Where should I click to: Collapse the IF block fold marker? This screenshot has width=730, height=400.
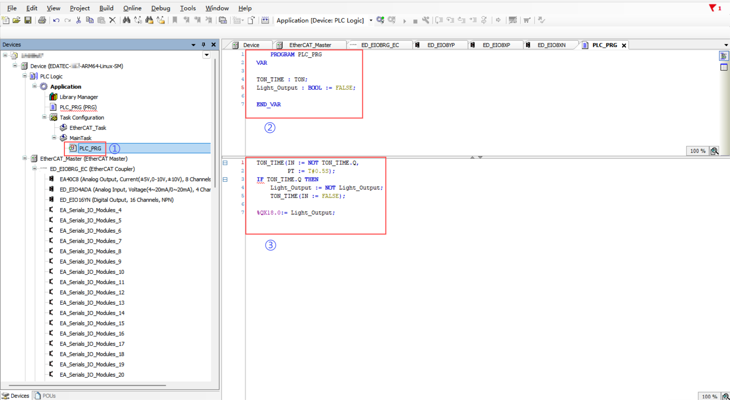coord(225,179)
